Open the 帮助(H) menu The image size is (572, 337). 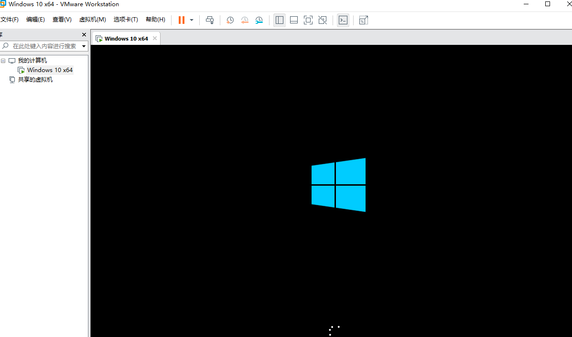pos(155,20)
